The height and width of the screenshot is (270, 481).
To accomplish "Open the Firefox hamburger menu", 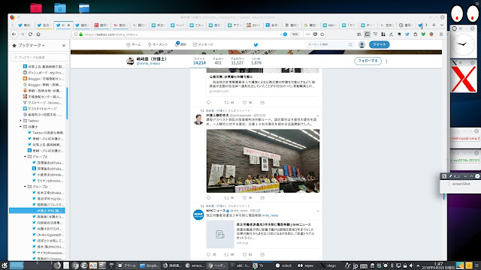I will (441, 34).
